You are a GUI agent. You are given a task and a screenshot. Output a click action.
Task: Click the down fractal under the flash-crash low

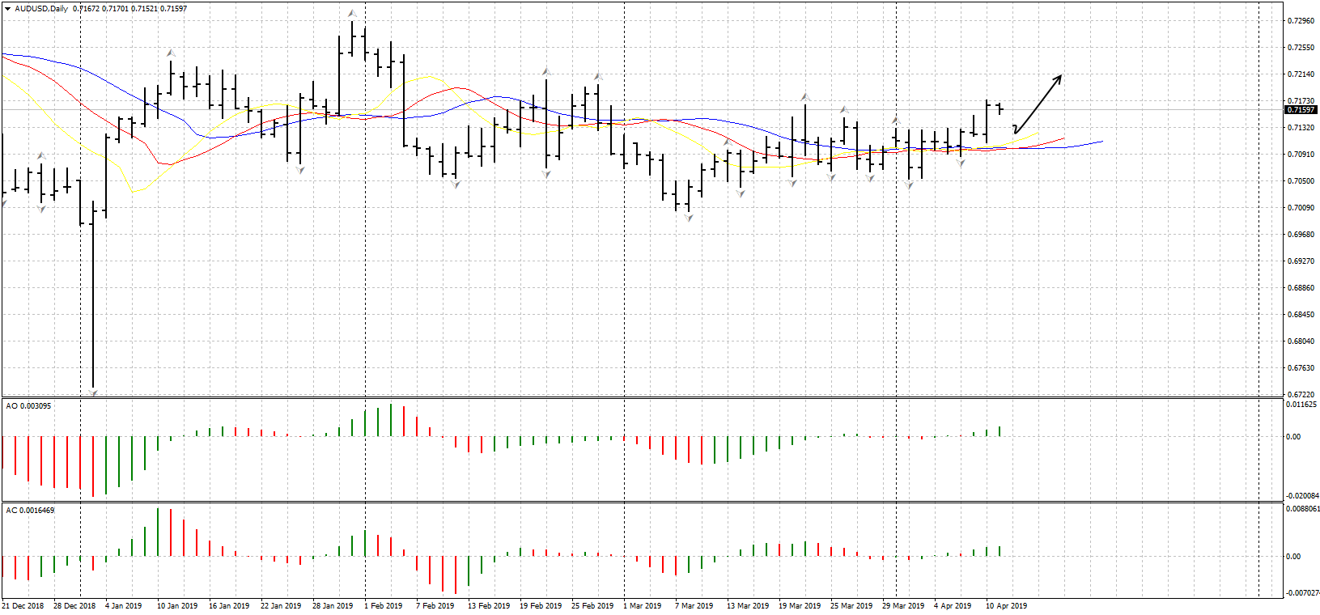click(93, 393)
